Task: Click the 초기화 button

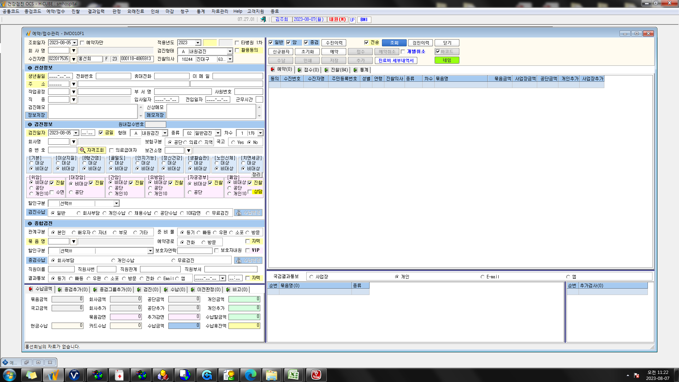Action: click(308, 52)
